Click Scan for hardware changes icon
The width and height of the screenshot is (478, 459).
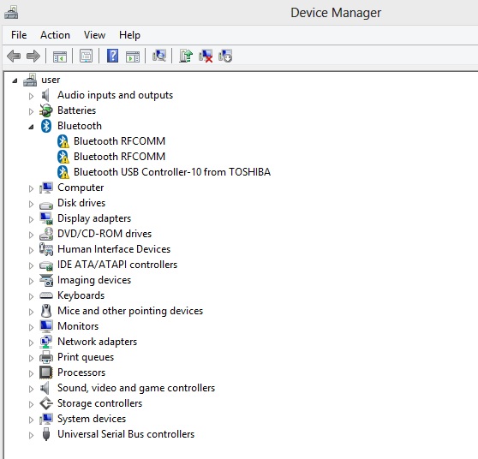159,56
